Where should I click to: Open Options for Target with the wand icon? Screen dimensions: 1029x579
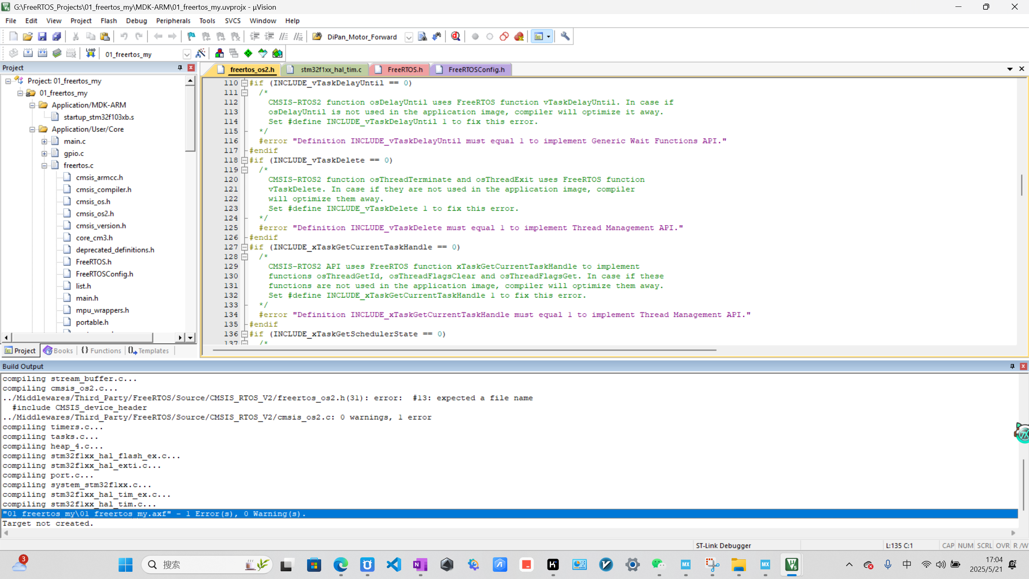click(x=201, y=53)
